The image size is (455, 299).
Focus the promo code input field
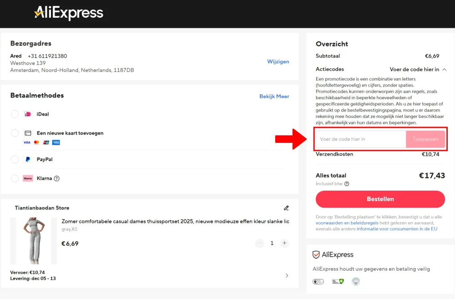(x=360, y=139)
